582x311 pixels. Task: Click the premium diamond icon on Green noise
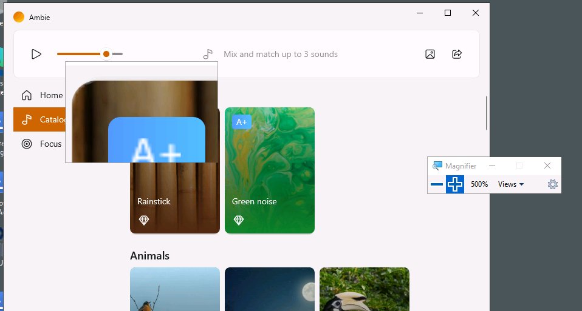(x=239, y=220)
